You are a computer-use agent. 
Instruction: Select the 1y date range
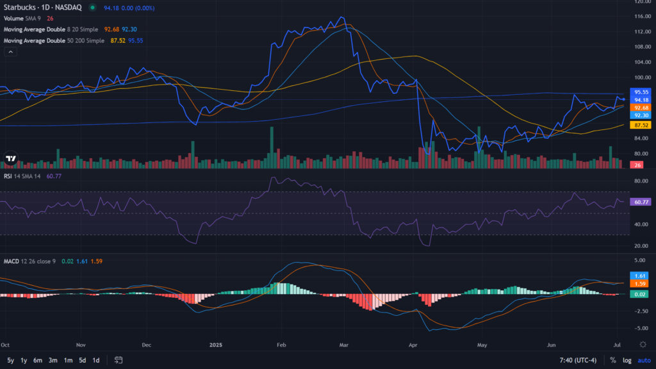coord(24,360)
